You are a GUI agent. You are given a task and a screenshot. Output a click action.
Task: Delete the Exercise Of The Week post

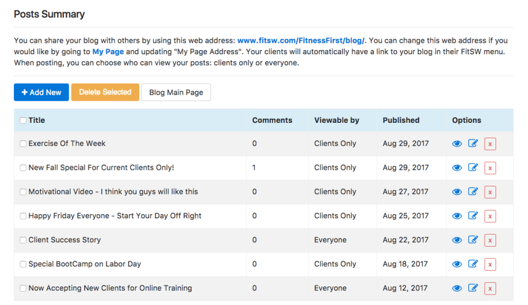[490, 144]
